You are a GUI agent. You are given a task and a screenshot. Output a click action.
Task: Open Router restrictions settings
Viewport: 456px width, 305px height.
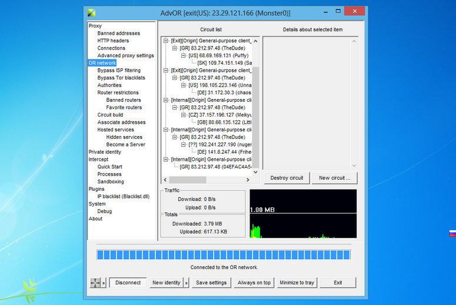click(x=118, y=92)
